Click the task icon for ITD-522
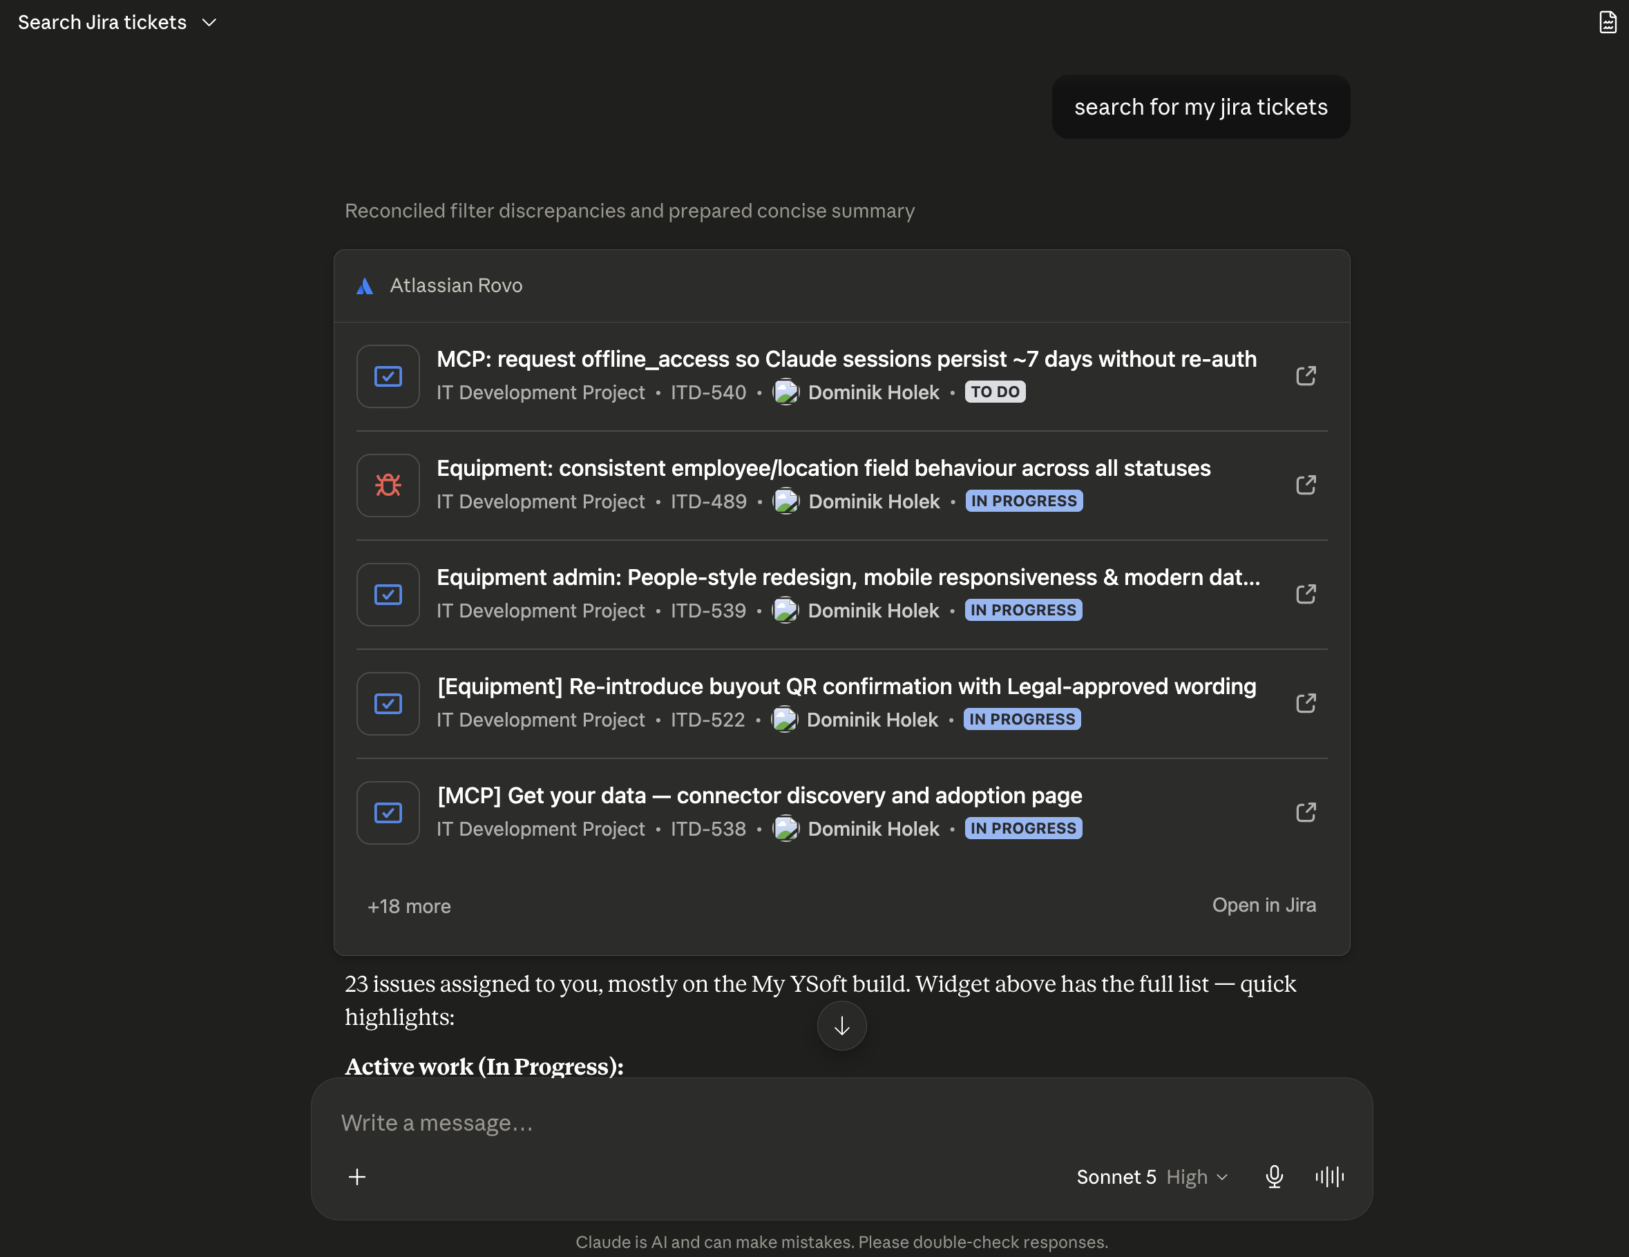This screenshot has width=1629, height=1257. click(388, 704)
